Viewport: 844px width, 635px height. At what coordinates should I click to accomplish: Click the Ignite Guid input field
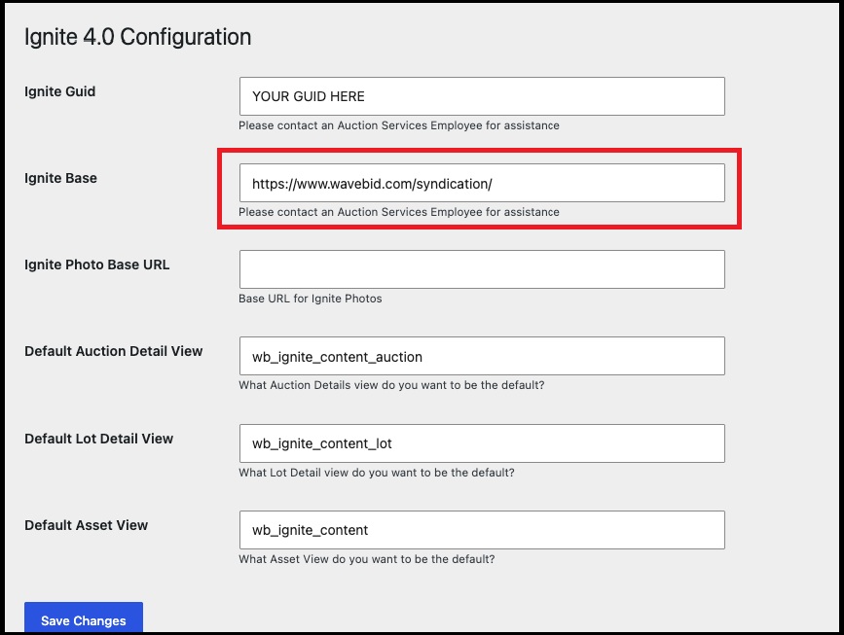point(482,96)
